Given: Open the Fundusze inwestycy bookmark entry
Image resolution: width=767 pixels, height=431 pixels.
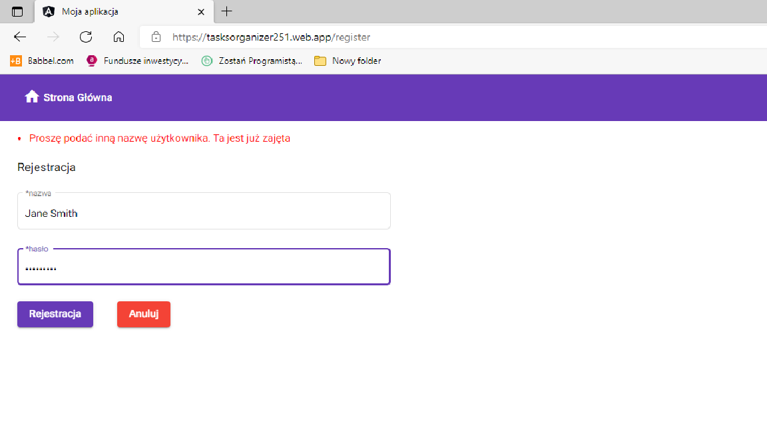Looking at the screenshot, I should (x=136, y=61).
